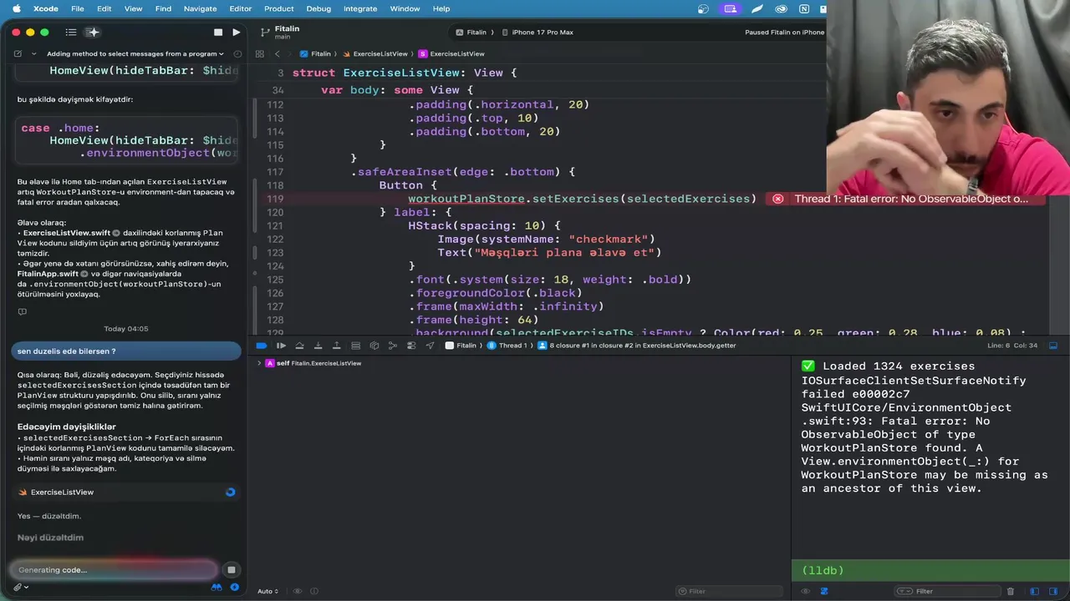1070x601 pixels.
Task: Open the Auto variables scope selector
Action: (267, 592)
